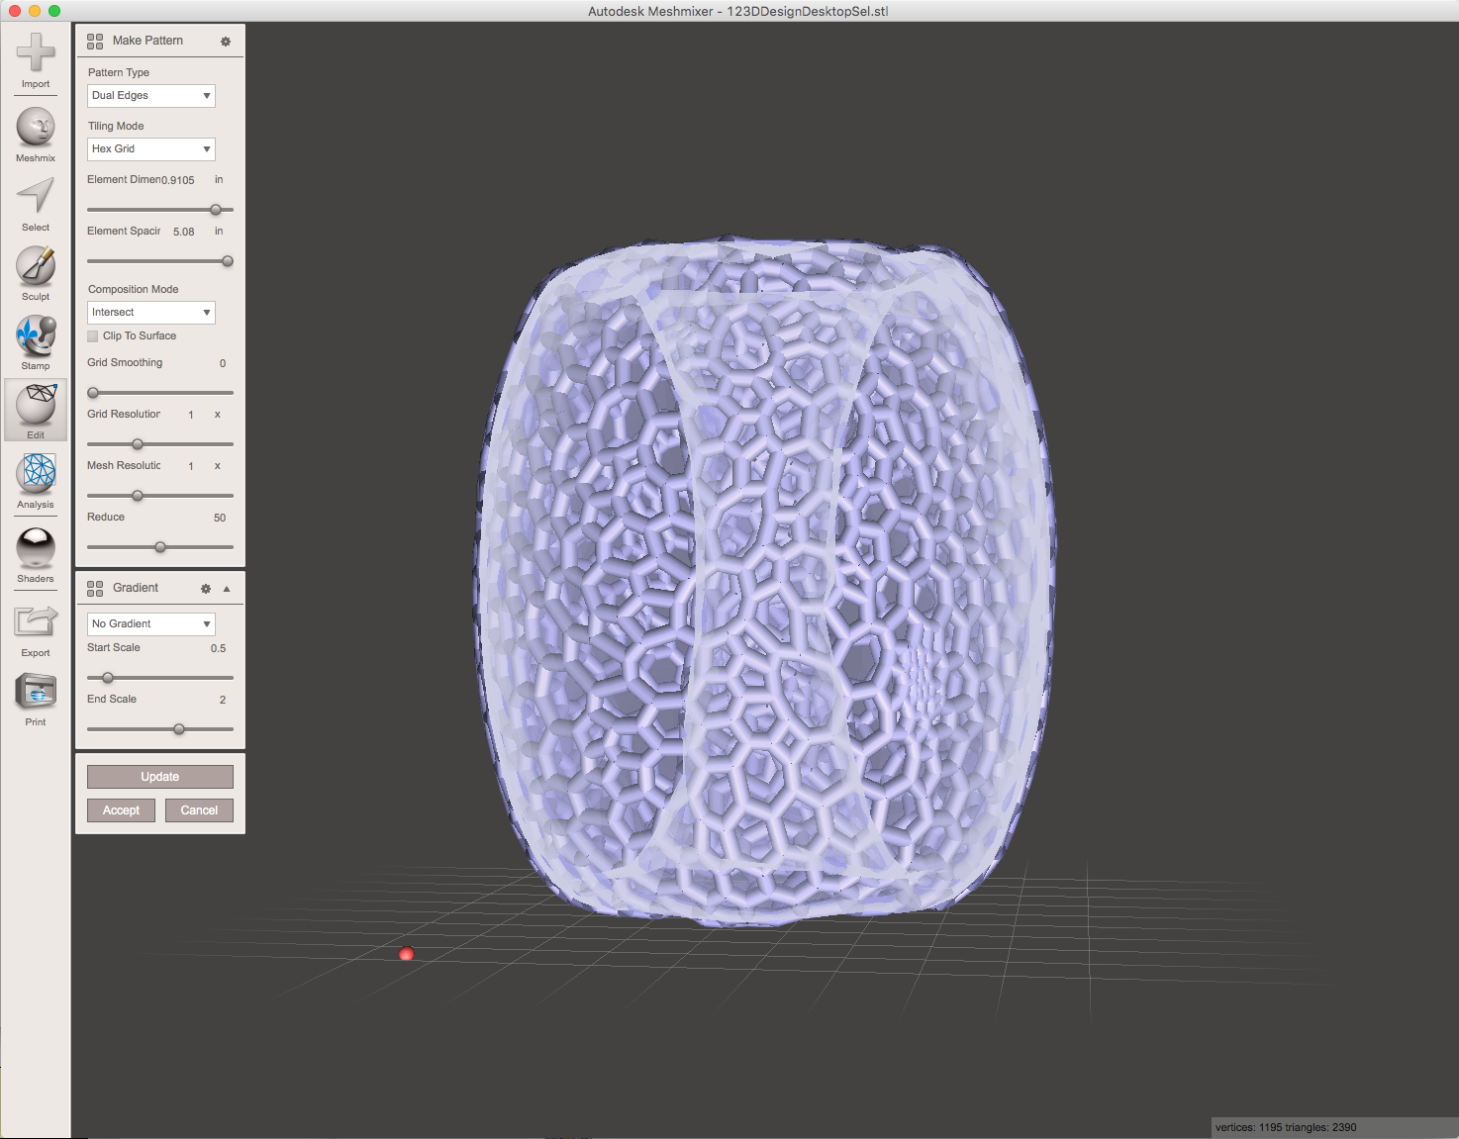The width and height of the screenshot is (1459, 1139).
Task: Click the Gradient panel title
Action: tap(136, 588)
